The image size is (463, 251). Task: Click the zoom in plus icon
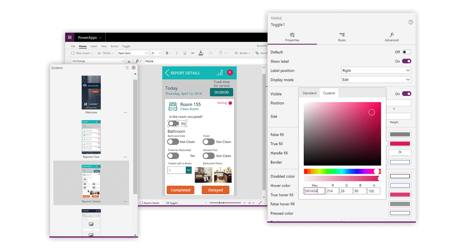(x=245, y=203)
